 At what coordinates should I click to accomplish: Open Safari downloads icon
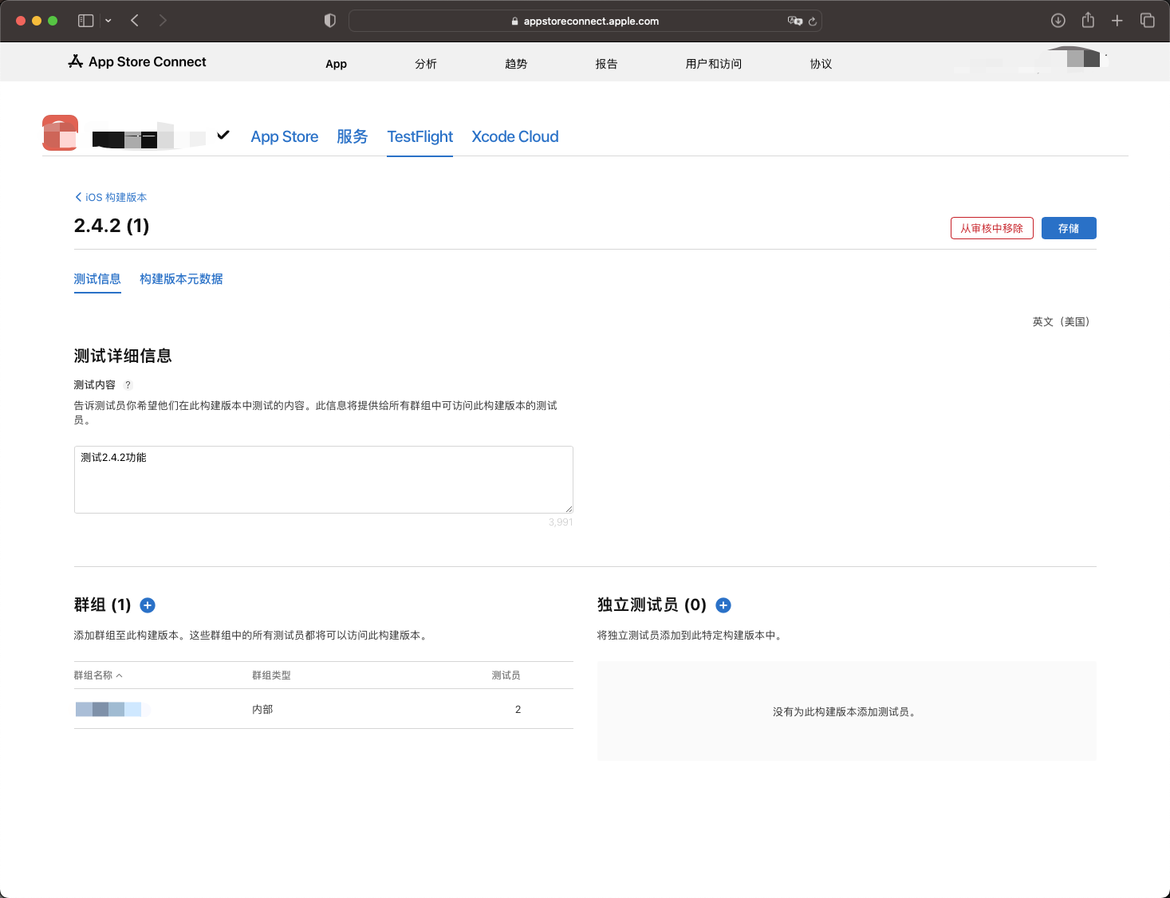click(1058, 21)
